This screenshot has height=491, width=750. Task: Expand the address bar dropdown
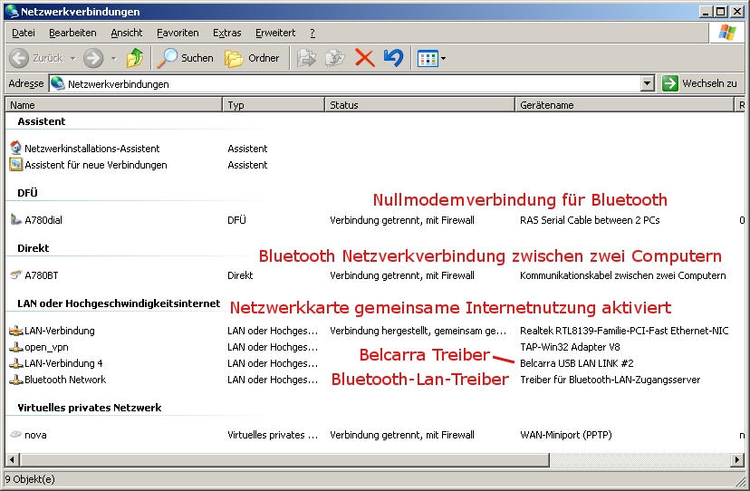click(647, 83)
